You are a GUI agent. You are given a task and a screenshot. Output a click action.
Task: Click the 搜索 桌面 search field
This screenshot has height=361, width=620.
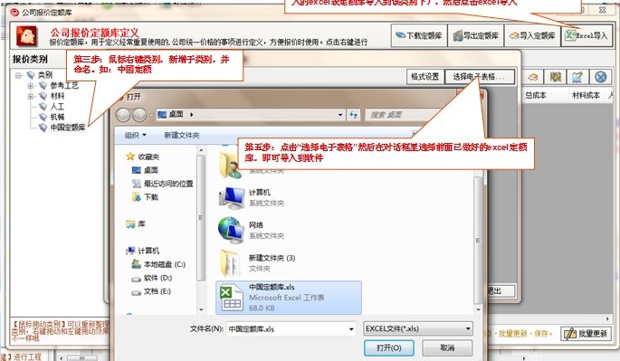point(407,115)
